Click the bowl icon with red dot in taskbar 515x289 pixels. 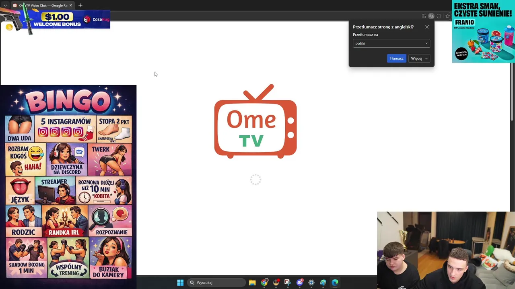coord(276,283)
